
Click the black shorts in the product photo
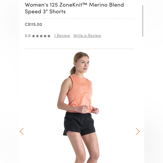tap(79, 124)
